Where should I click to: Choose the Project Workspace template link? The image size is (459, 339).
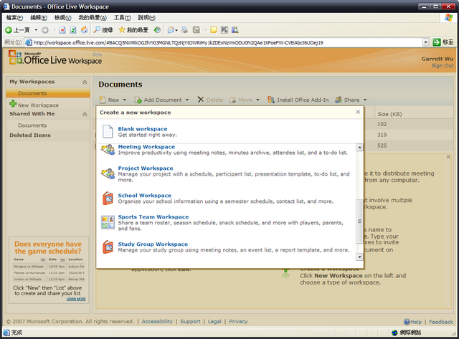click(146, 168)
